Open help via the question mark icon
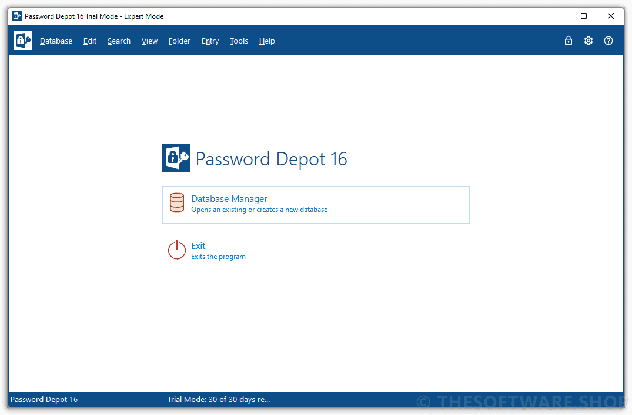The width and height of the screenshot is (632, 415). [608, 41]
